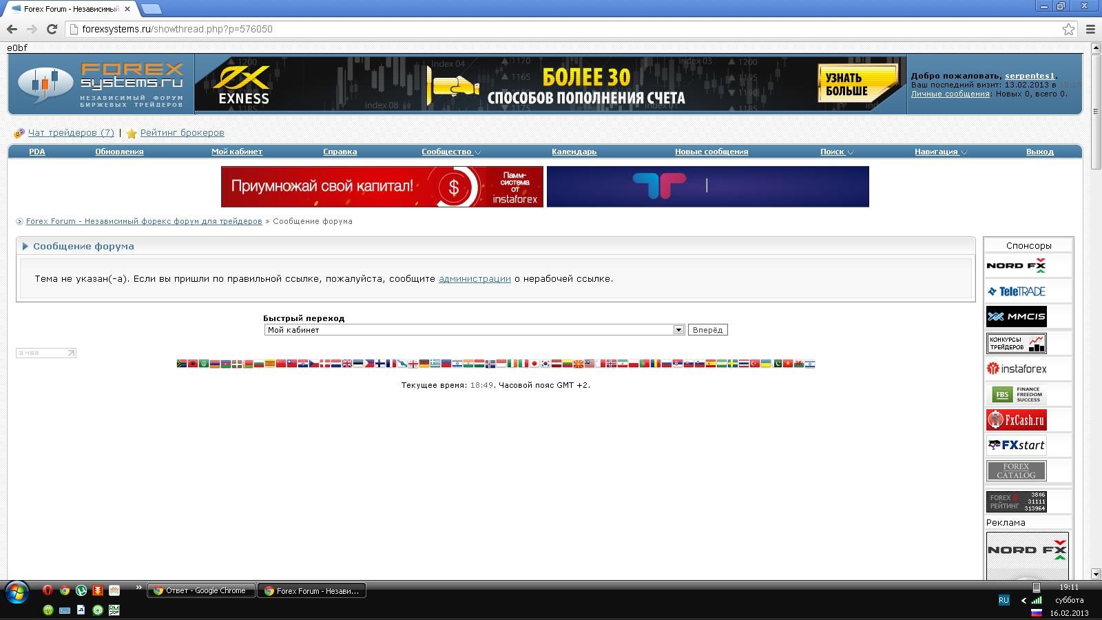
Task: Open the Рейтинг брокеров link
Action: (x=183, y=133)
